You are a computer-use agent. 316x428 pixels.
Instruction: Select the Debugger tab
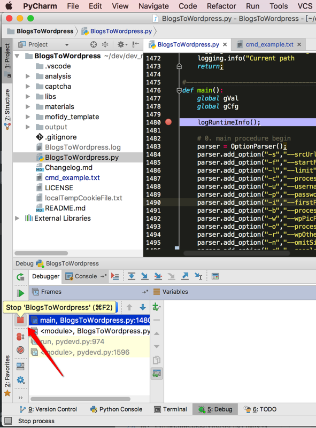(45, 276)
